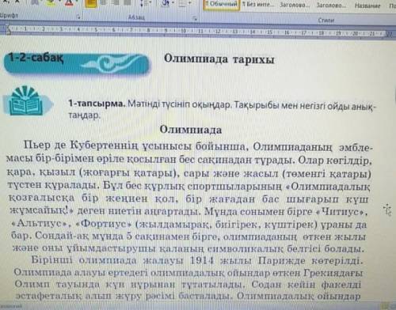Apply the Обычный style
Viewport: 396px width, 310px height.
click(222, 5)
